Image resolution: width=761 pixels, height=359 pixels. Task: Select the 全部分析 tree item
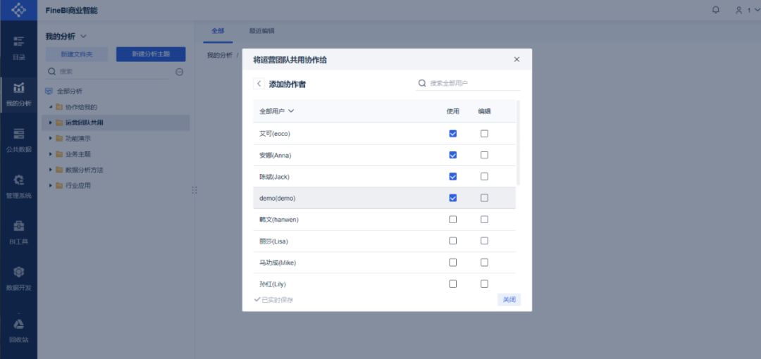[70, 91]
